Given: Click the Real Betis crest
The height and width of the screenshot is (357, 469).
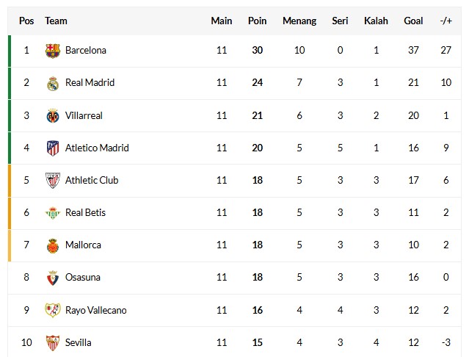Looking at the screenshot, I should point(53,213).
